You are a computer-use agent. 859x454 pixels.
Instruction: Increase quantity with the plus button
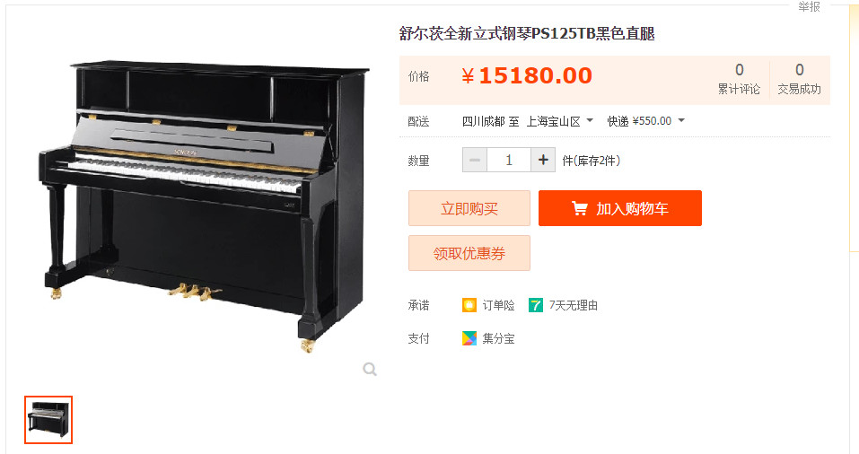click(x=543, y=160)
